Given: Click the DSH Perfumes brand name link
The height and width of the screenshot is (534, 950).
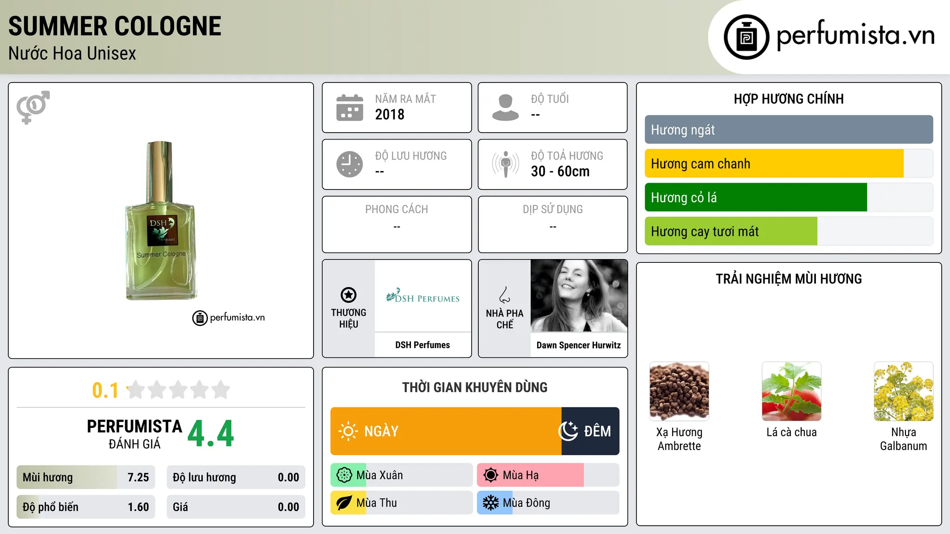Looking at the screenshot, I should click(x=423, y=345).
